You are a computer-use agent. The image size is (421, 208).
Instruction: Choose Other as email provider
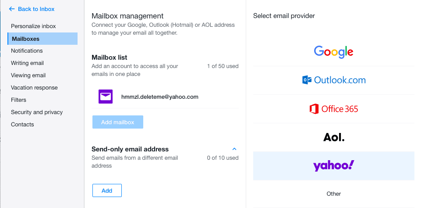(334, 194)
